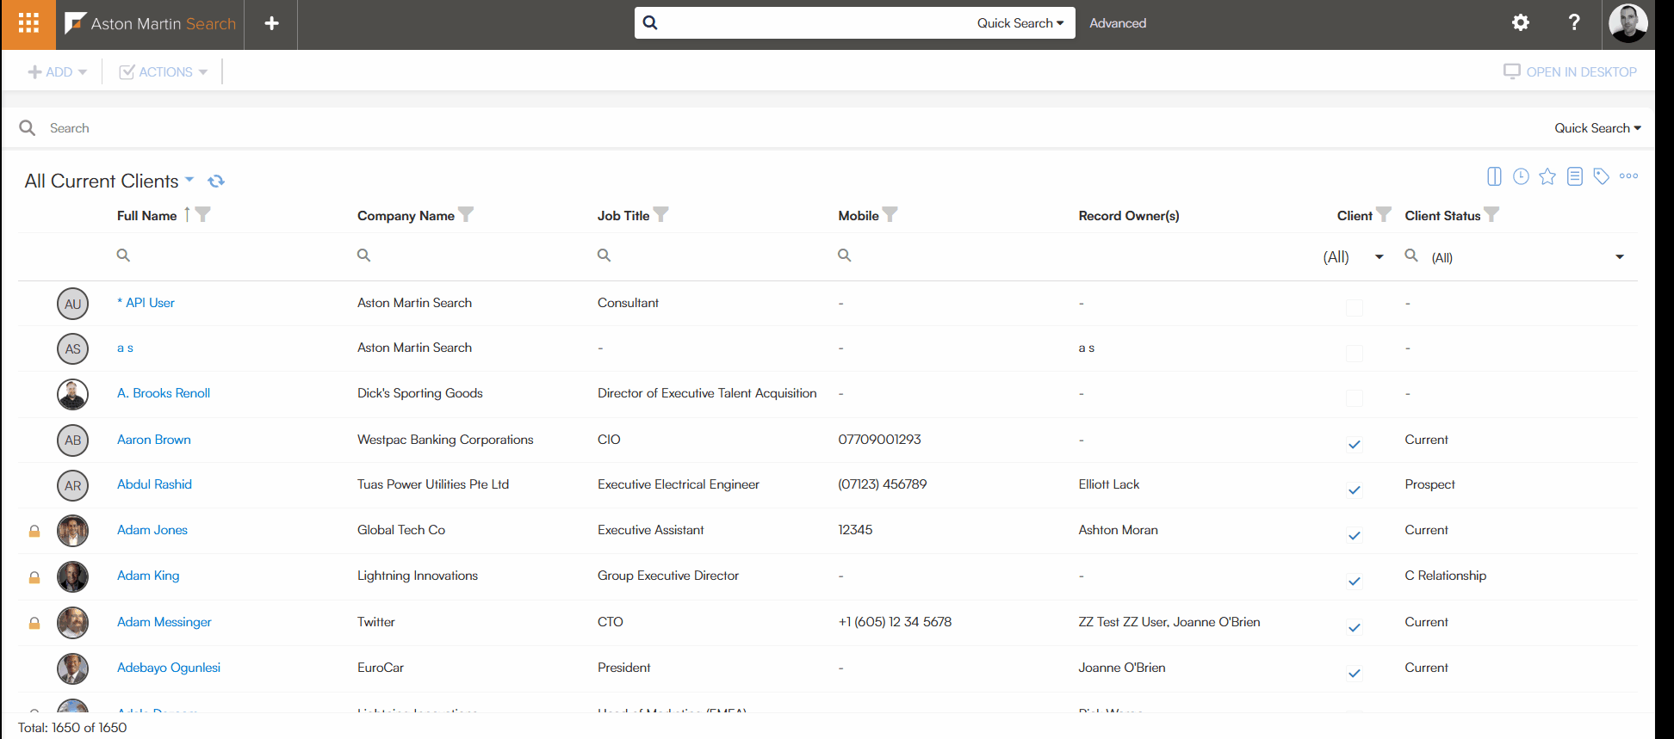
Task: Open the more options ellipsis icon
Action: pos(1628,176)
